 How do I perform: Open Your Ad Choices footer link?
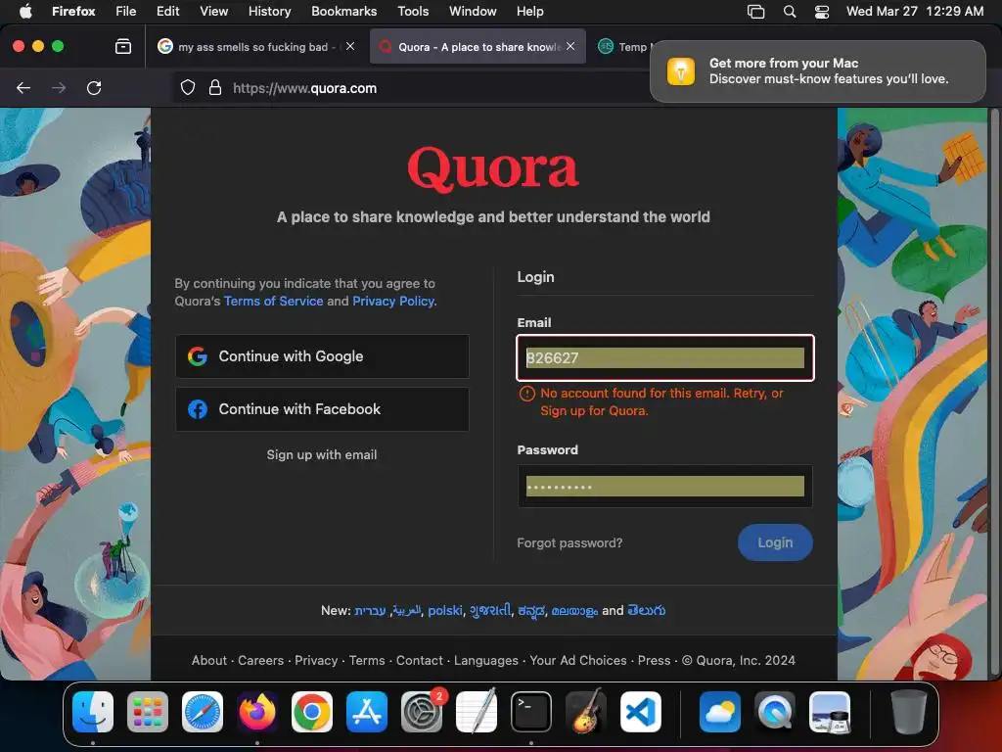577,661
